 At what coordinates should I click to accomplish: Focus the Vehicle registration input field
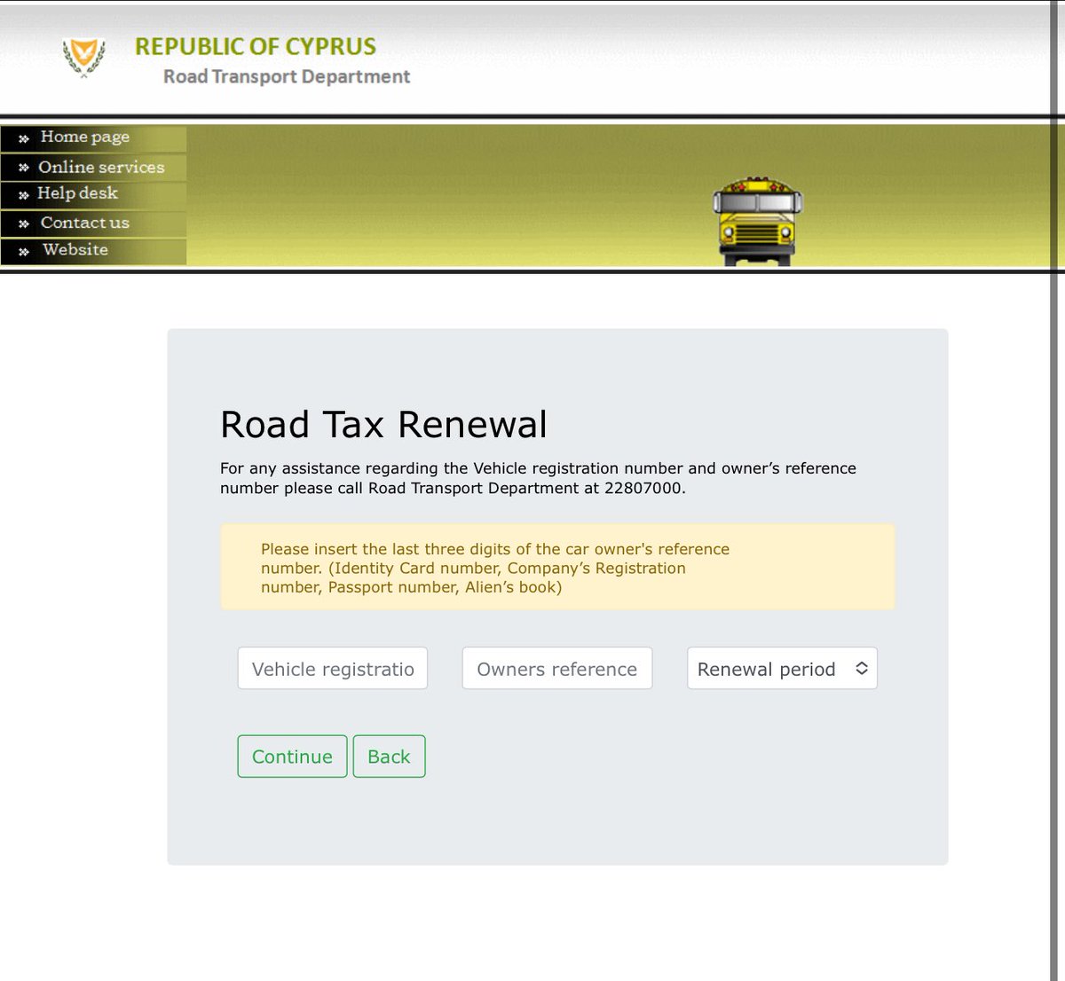[x=333, y=668]
